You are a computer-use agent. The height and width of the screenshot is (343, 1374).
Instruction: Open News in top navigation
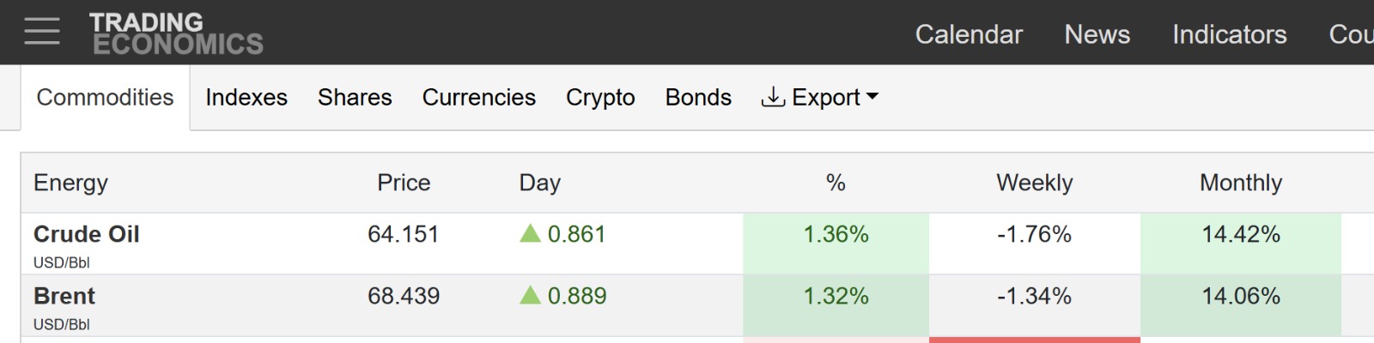tap(1097, 34)
